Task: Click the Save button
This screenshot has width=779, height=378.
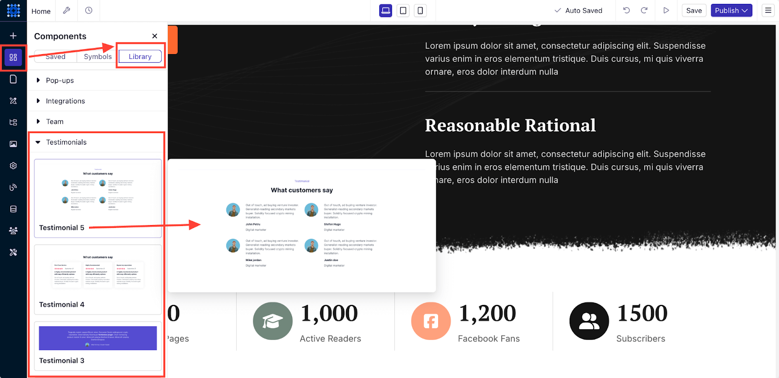Action: click(x=694, y=10)
